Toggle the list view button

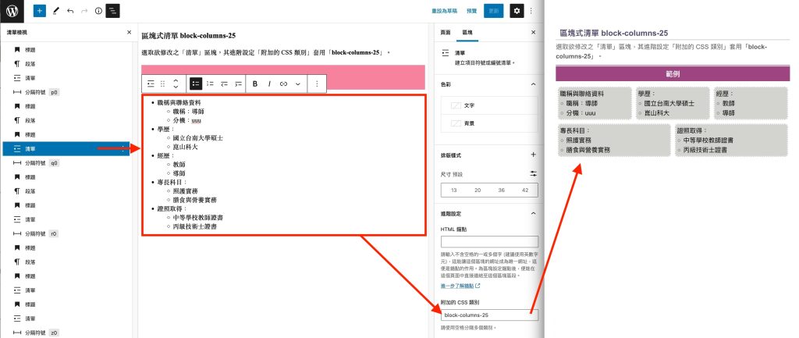[112, 11]
